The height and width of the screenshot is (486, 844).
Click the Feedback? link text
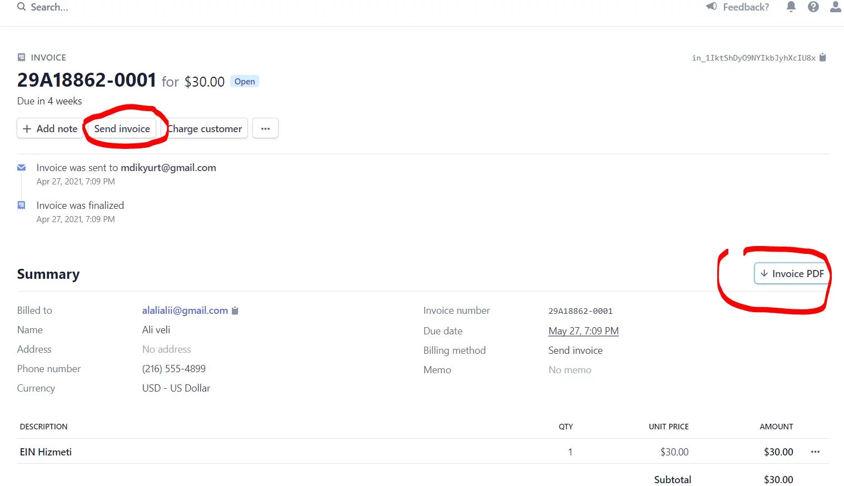[746, 7]
